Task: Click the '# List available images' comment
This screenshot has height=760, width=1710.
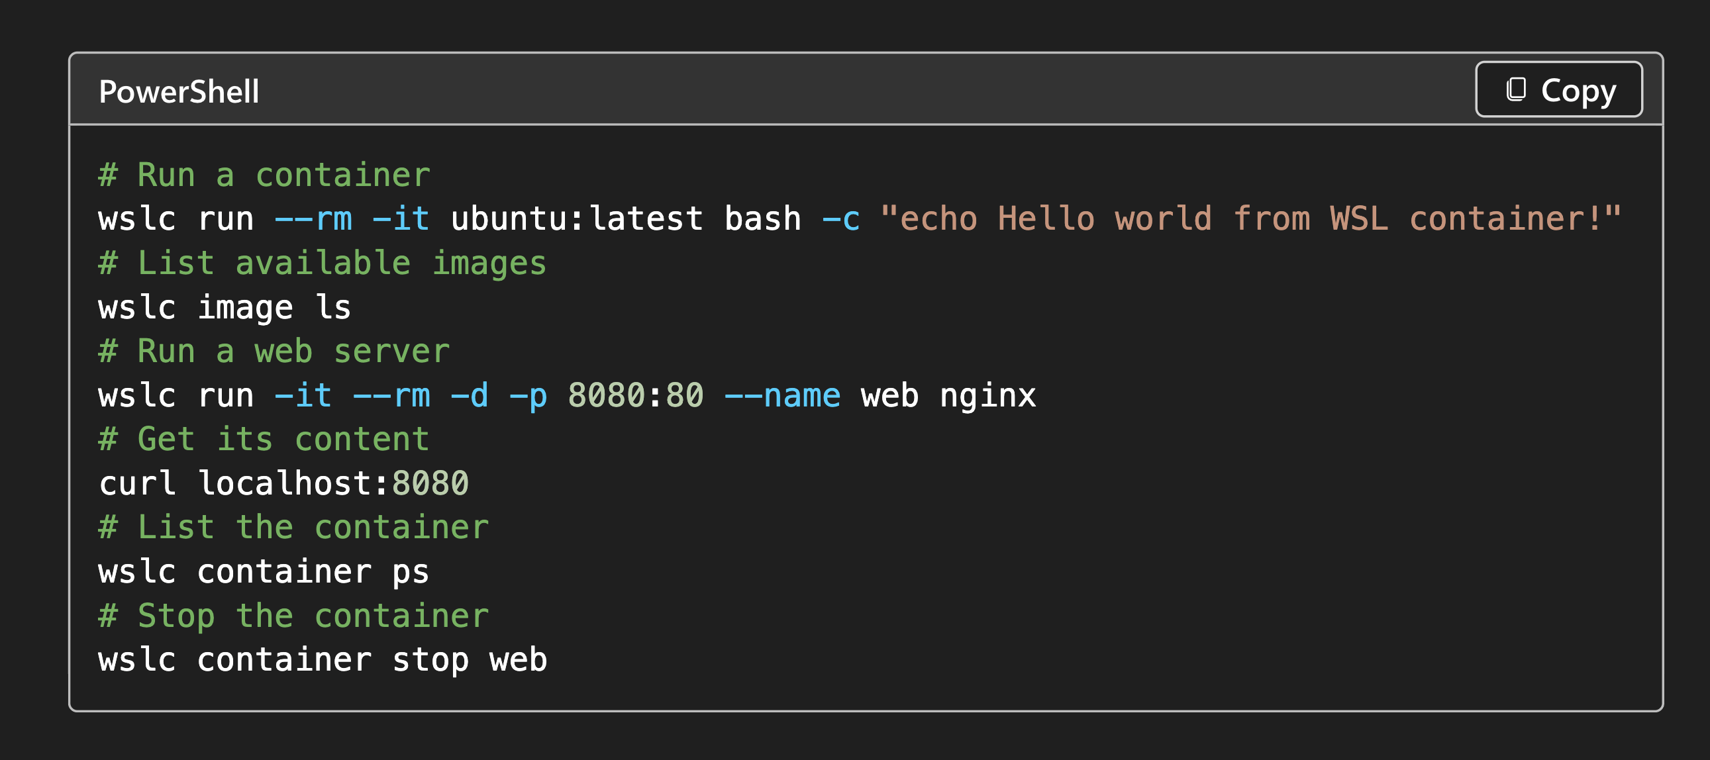Action: (323, 263)
